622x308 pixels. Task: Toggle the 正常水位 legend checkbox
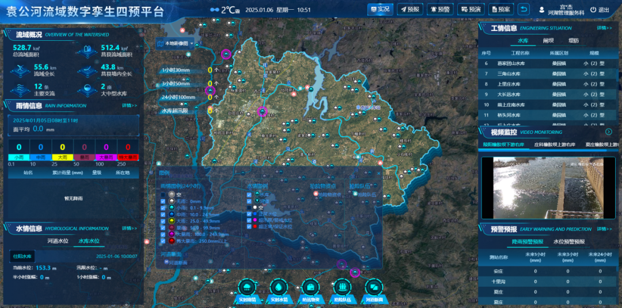point(249,214)
